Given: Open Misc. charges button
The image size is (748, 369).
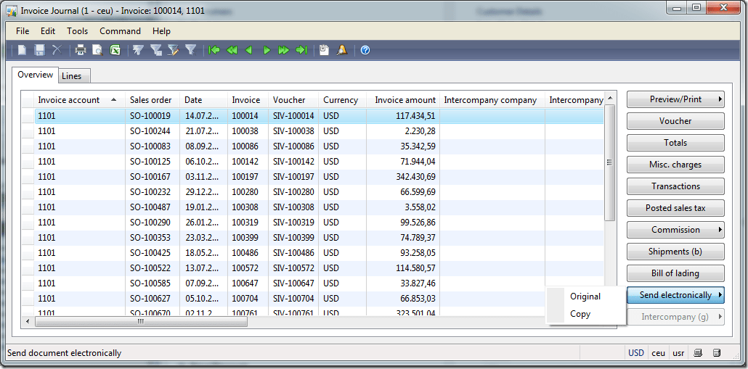Looking at the screenshot, I should (675, 165).
